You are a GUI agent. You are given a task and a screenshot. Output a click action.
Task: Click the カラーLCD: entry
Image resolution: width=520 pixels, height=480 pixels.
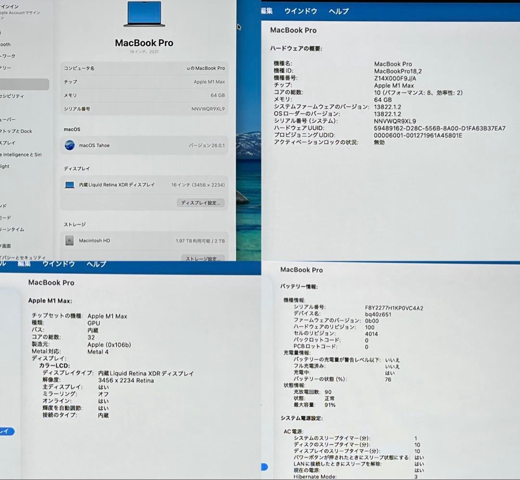[x=54, y=366]
